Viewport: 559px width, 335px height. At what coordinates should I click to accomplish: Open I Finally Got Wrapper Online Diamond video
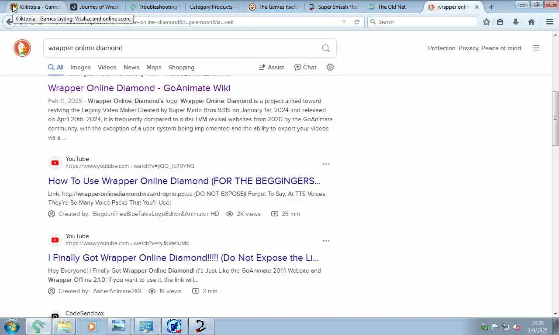tap(183, 258)
